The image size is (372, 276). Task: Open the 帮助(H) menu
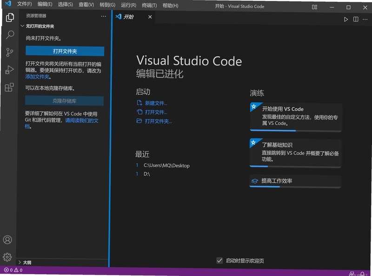[170, 6]
